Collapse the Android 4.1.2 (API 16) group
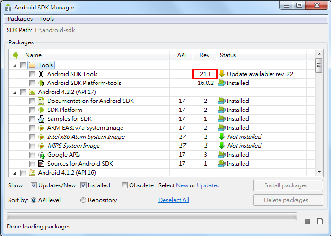331x236 pixels. (x=15, y=173)
